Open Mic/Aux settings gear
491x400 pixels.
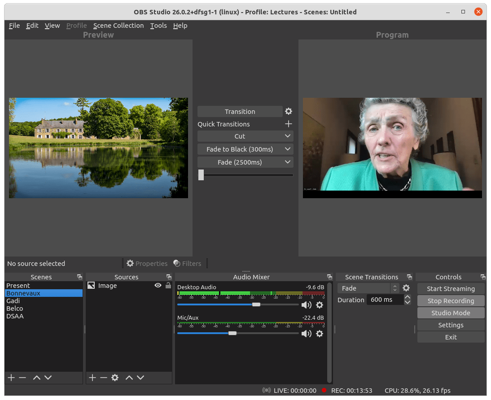pos(320,334)
